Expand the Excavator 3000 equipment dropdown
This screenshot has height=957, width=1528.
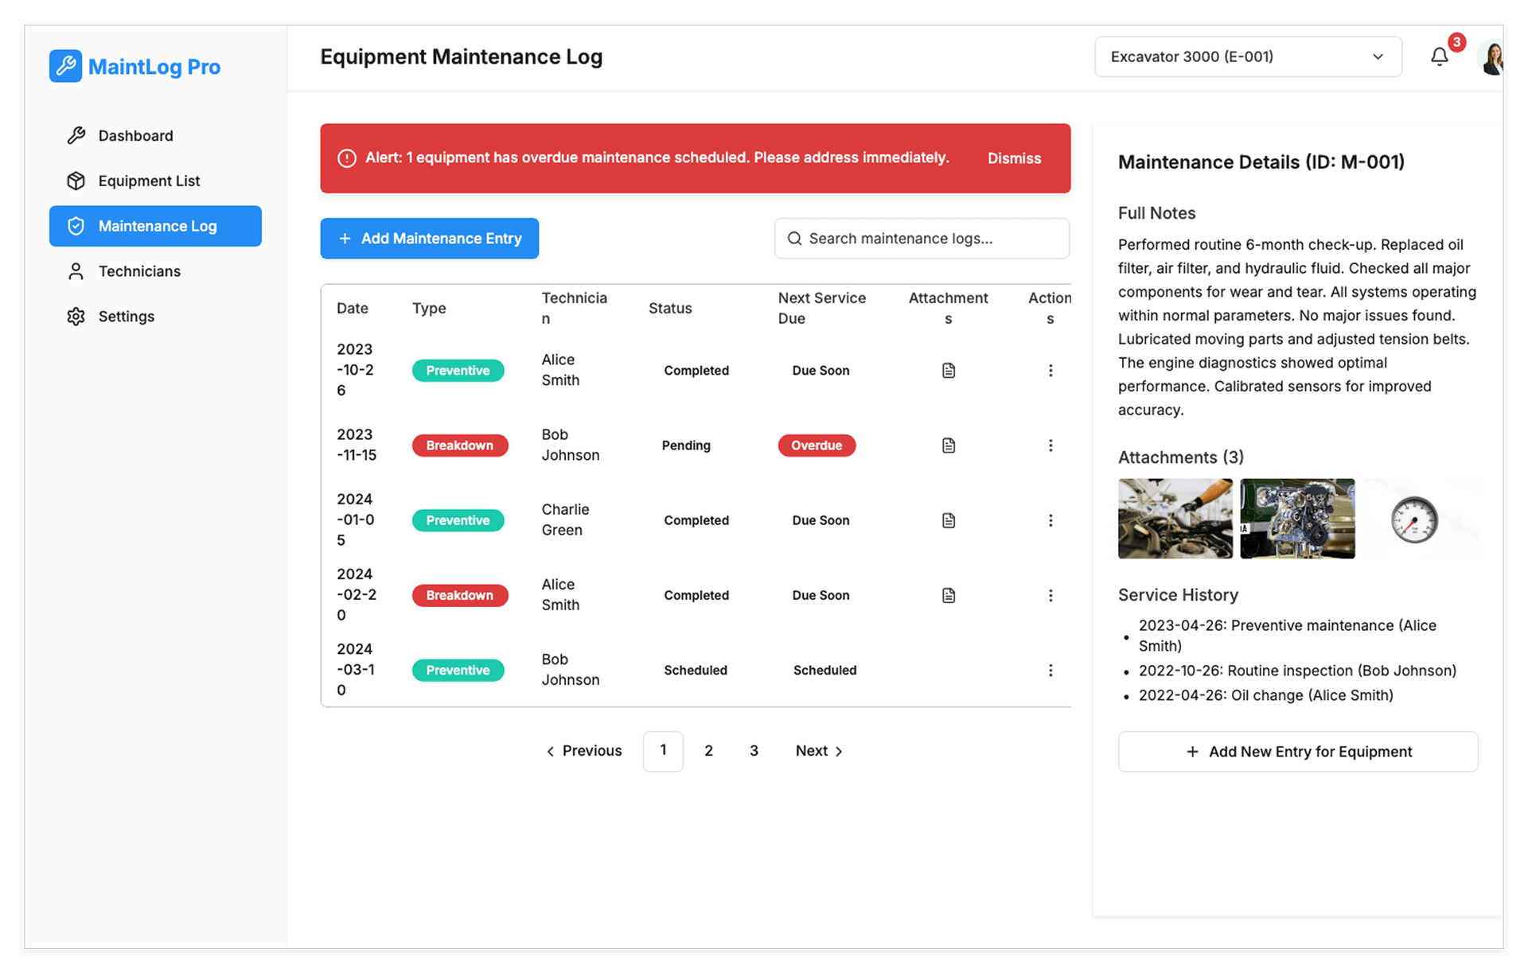tap(1247, 56)
